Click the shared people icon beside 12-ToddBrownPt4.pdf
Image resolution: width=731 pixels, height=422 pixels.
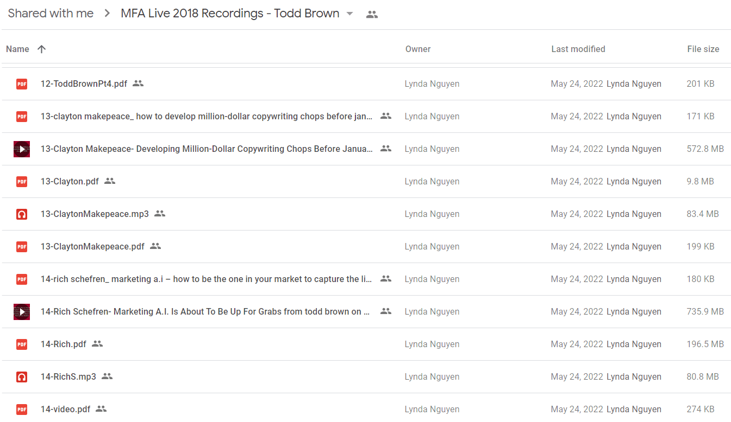[138, 84]
